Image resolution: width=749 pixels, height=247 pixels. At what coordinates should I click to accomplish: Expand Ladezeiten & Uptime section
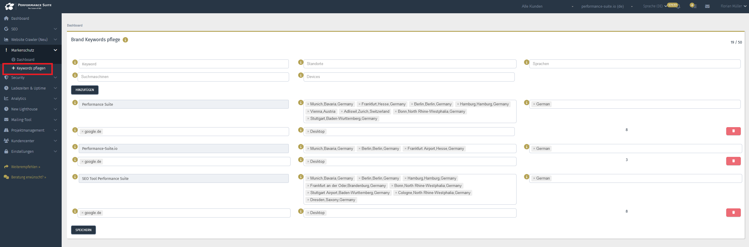click(31, 88)
